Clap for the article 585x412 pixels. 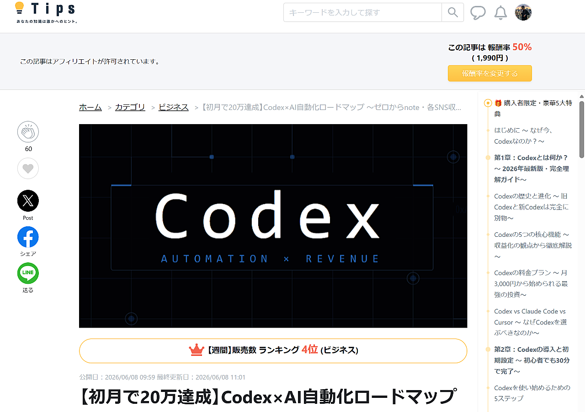point(28,132)
